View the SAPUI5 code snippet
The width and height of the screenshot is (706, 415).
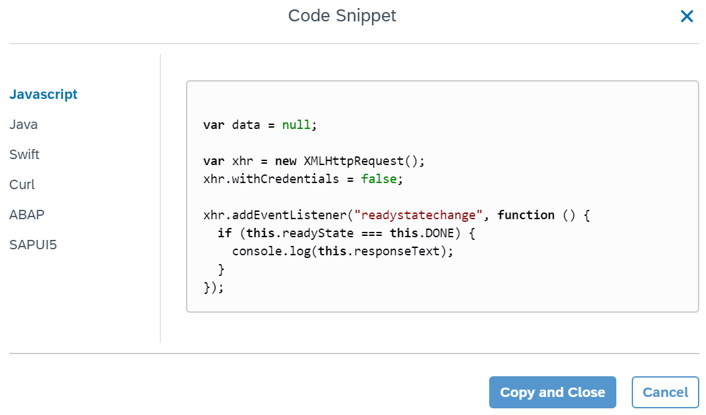33,245
